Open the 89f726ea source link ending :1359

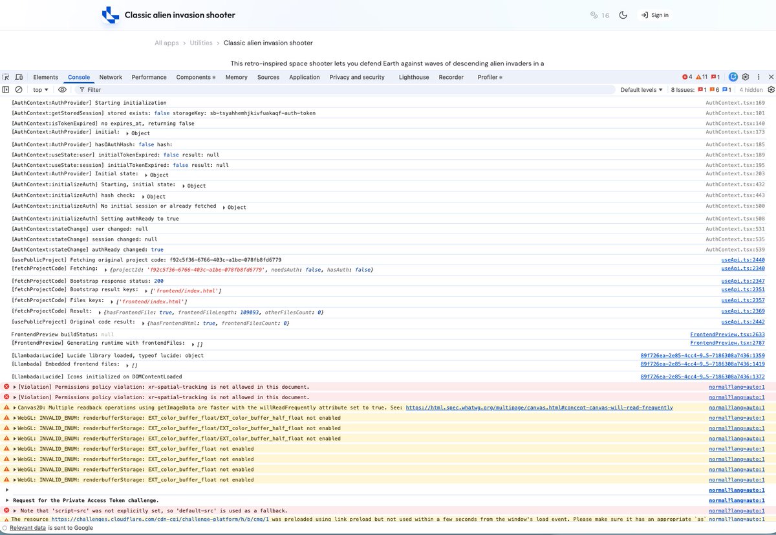702,355
